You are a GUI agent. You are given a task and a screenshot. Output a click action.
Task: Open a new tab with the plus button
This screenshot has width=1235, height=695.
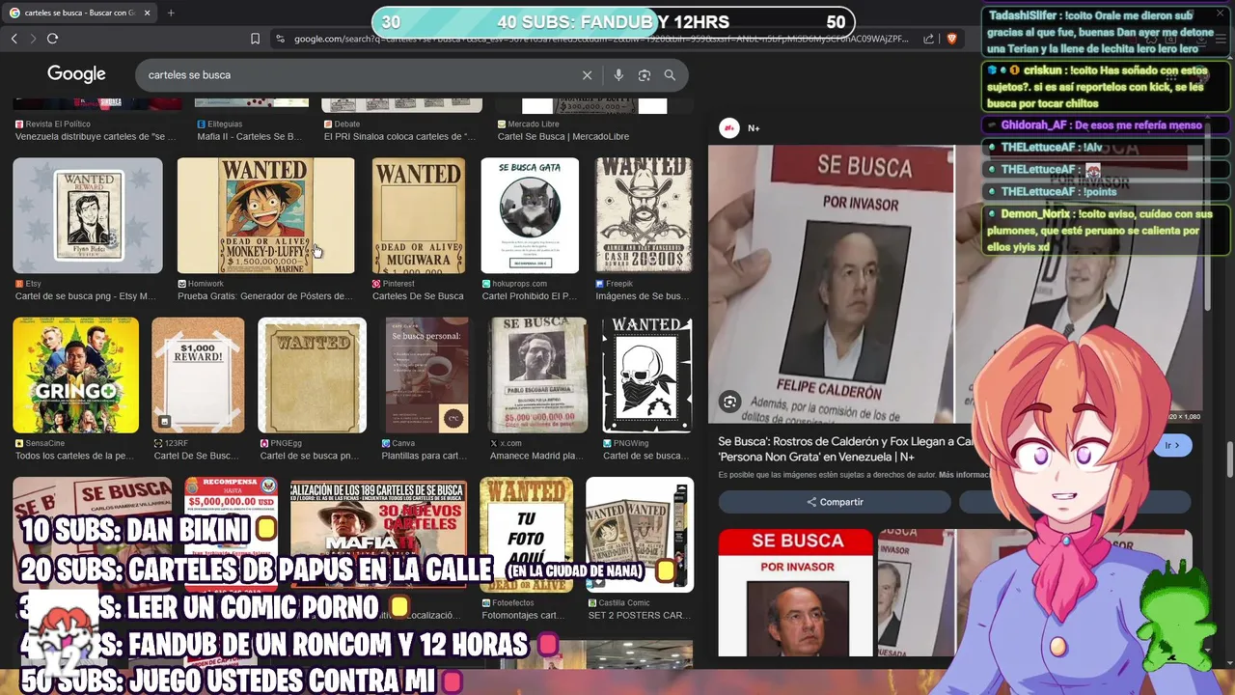coord(171,13)
